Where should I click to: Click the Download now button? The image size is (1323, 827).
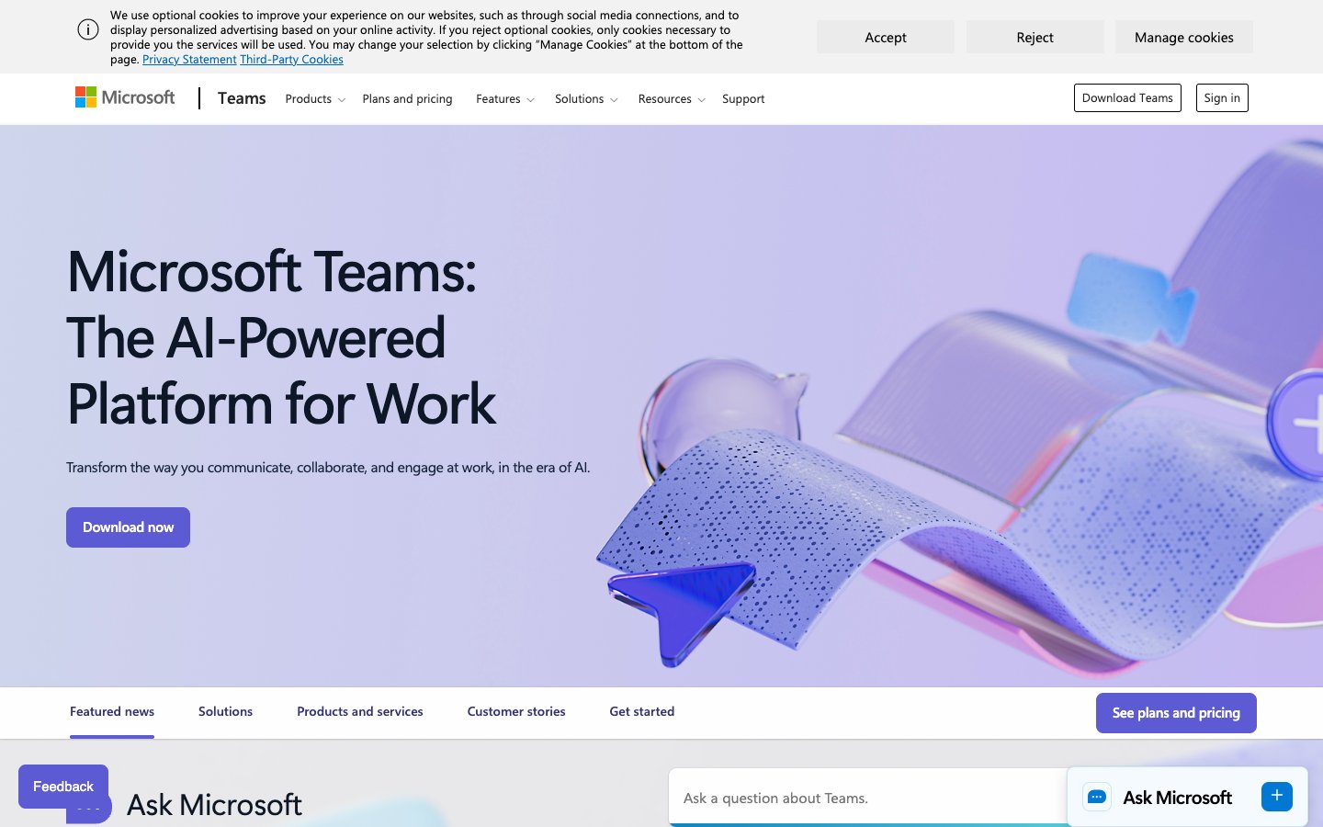click(x=128, y=527)
